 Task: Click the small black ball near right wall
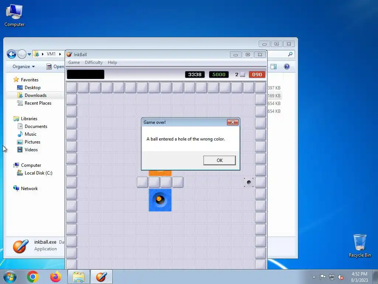[249, 182]
